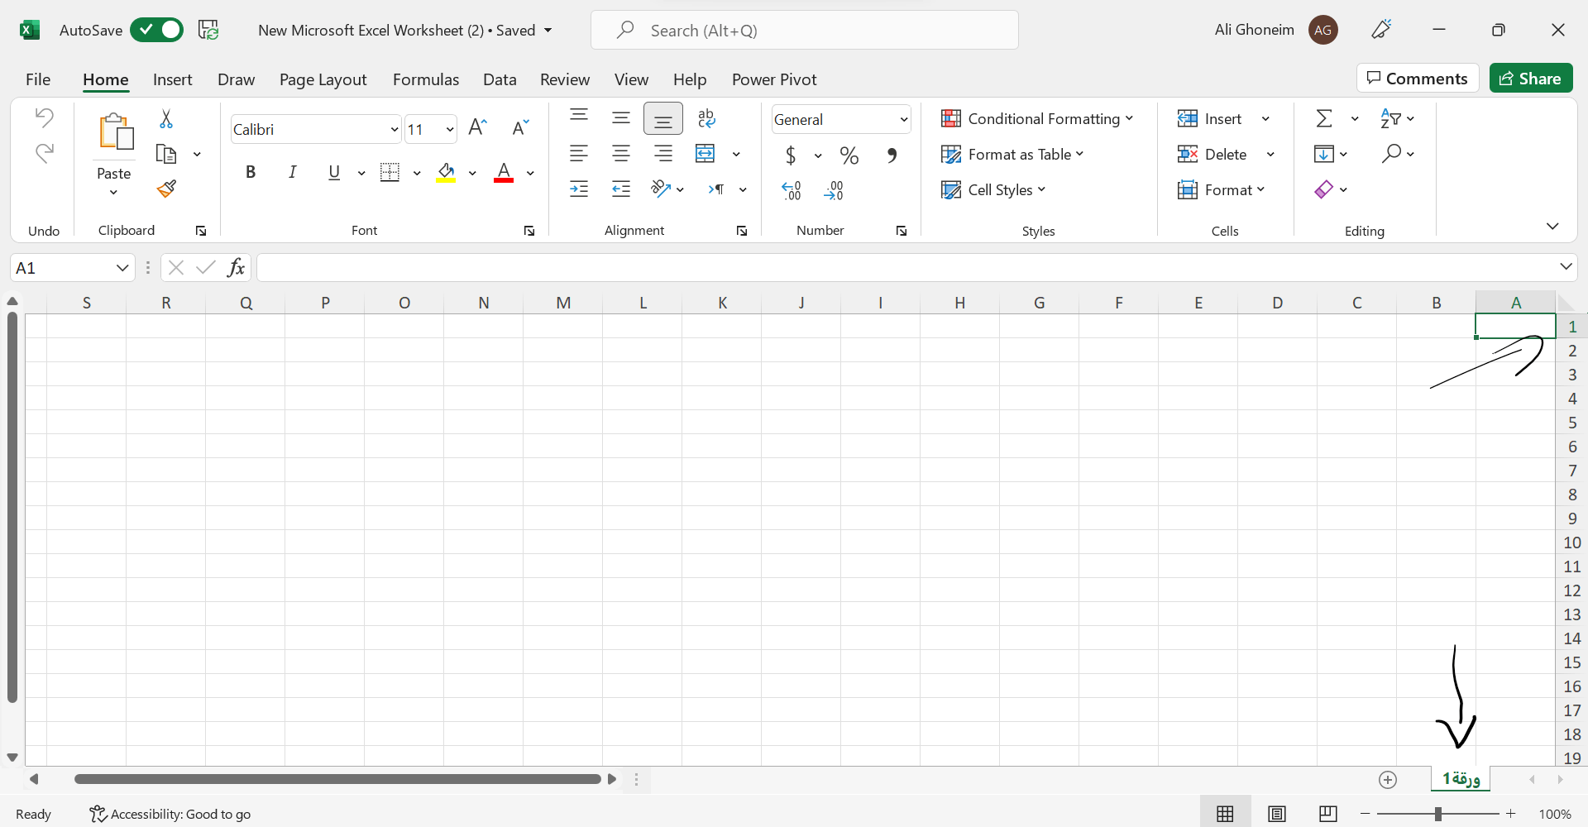Viewport: 1588px width, 827px height.
Task: Click Decrease Decimal icon
Action: pyautogui.click(x=834, y=190)
